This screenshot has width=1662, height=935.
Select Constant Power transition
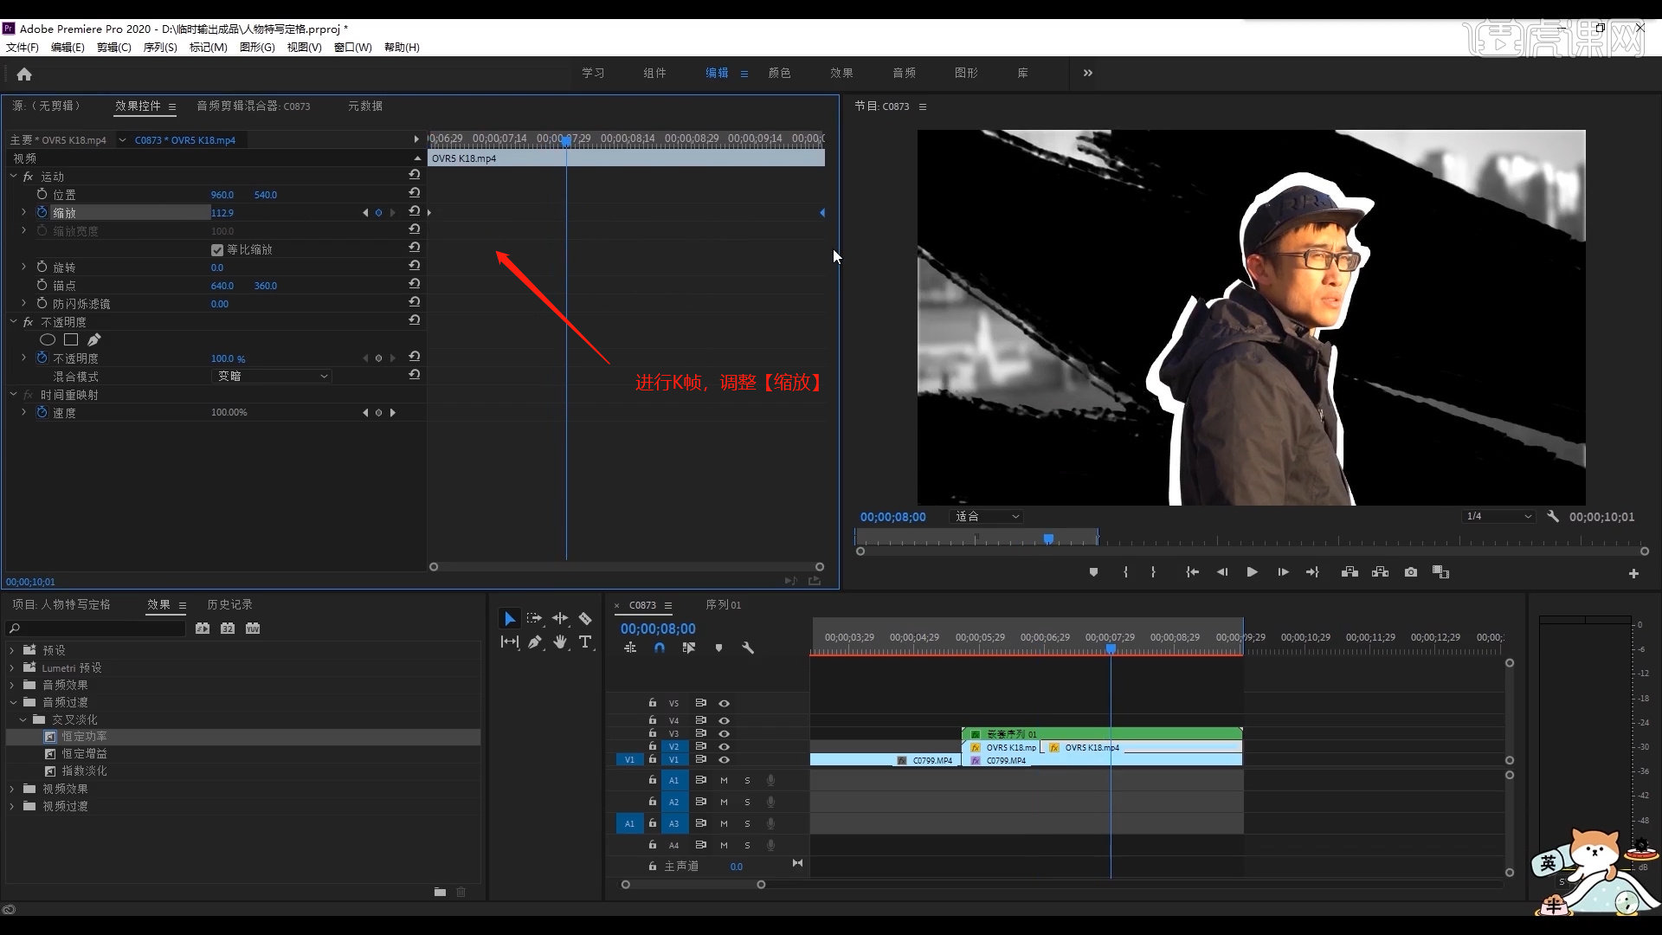tap(84, 737)
